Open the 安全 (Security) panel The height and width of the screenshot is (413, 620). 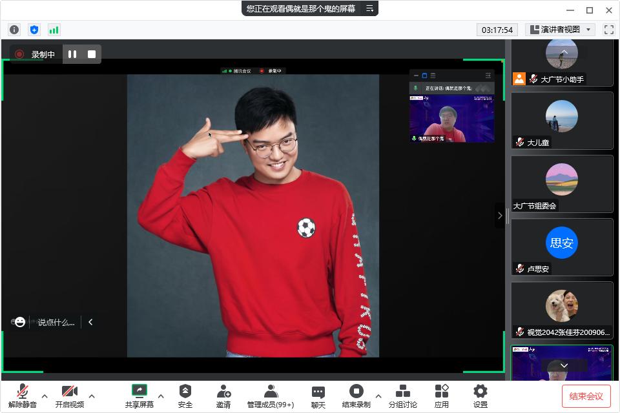[x=185, y=395]
